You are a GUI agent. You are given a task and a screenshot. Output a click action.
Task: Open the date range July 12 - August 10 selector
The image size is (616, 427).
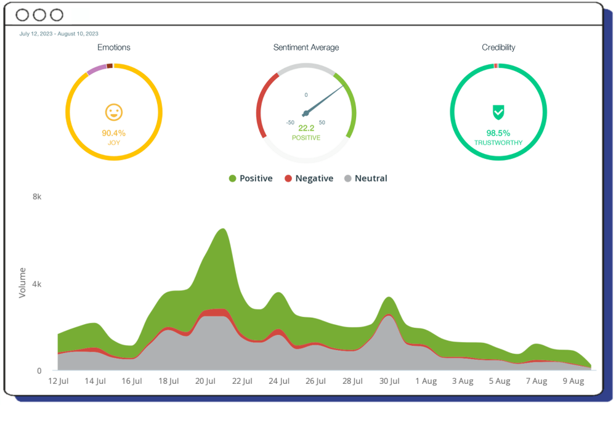pos(59,34)
